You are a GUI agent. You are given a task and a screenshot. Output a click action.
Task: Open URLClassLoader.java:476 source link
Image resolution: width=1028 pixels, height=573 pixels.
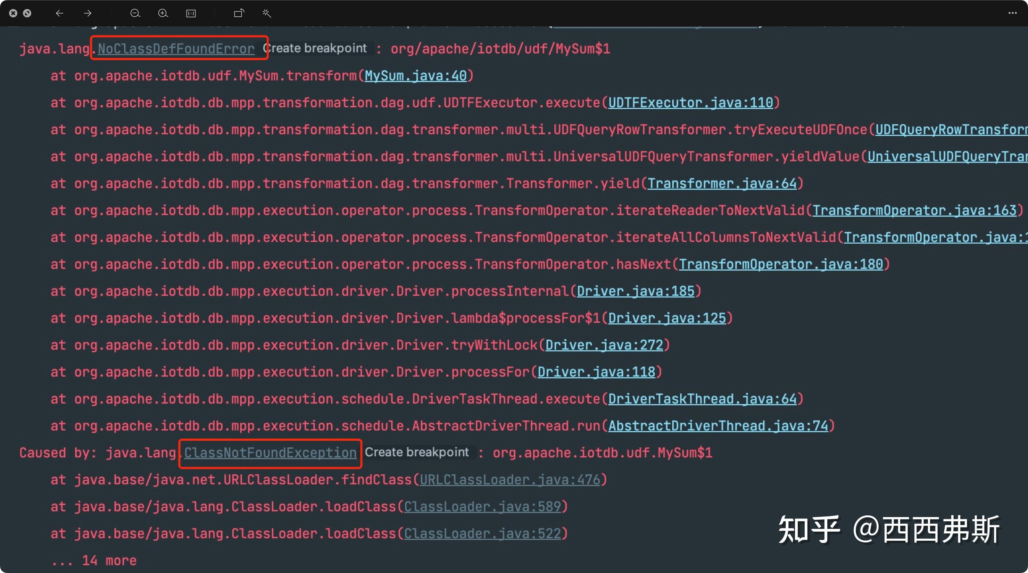click(511, 479)
